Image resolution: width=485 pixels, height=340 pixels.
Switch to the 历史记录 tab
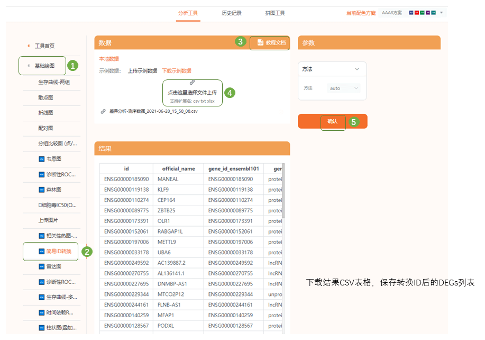[x=232, y=13]
